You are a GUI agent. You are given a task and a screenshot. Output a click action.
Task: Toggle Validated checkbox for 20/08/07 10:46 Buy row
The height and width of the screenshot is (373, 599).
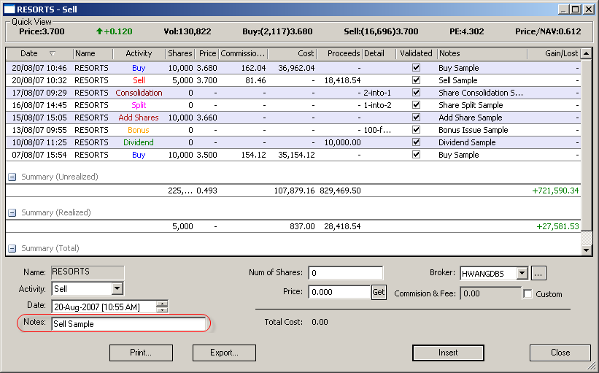click(x=416, y=68)
